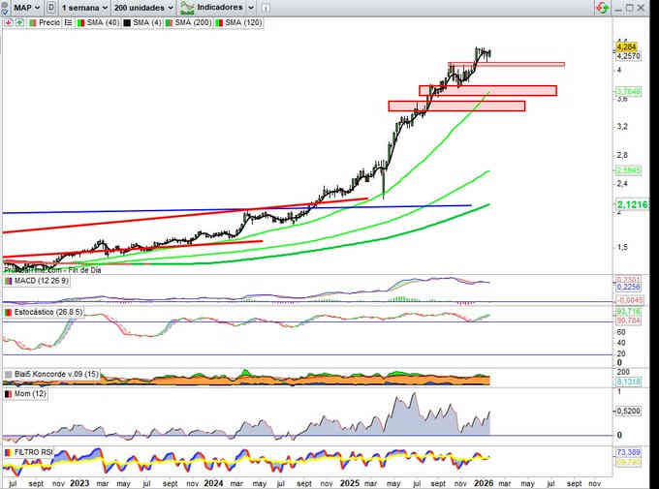Viewport: 659px width, 489px height.
Task: Click the info icon right of Indicadores
Action: tap(266, 7)
